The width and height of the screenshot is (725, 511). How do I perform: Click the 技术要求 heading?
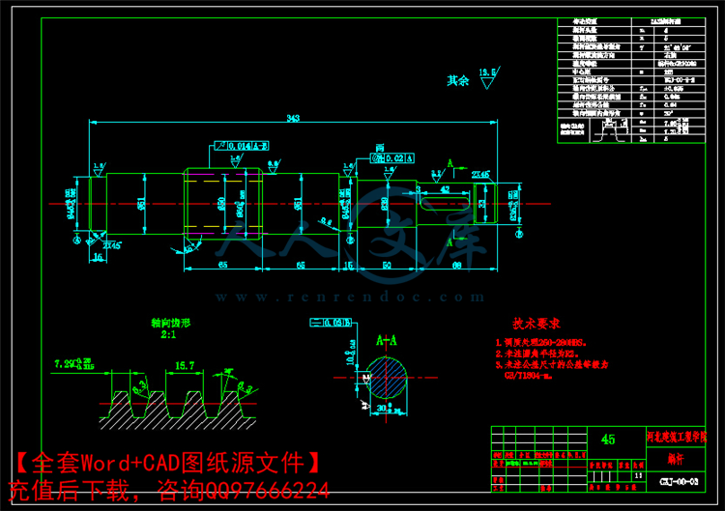[536, 324]
